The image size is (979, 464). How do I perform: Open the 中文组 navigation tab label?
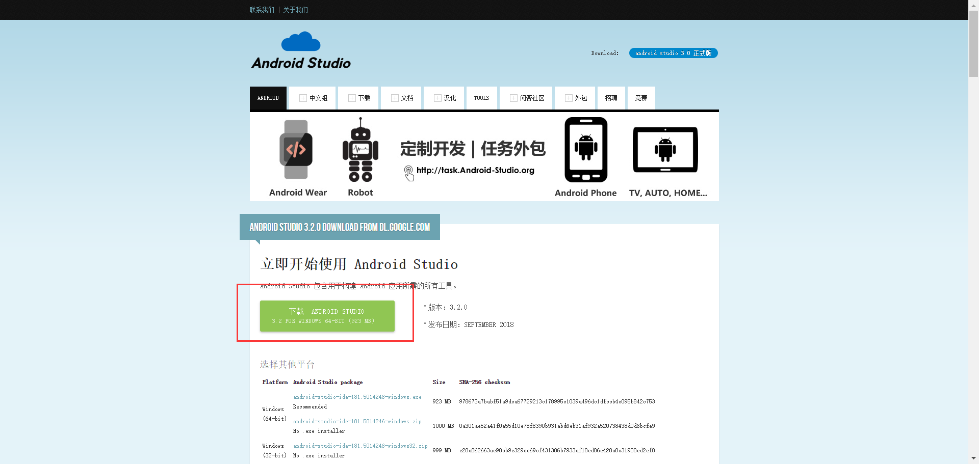319,98
